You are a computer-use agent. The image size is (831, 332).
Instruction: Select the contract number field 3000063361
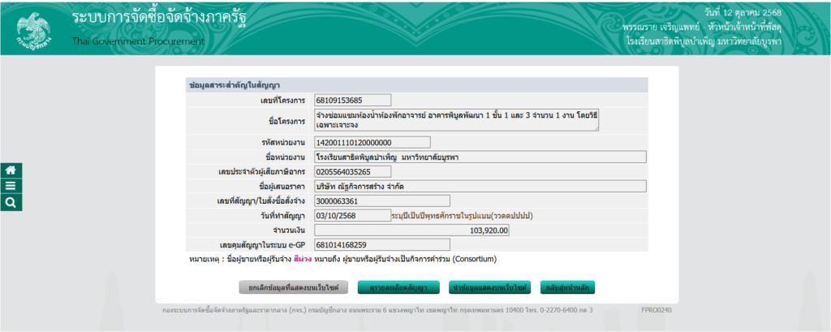[381, 201]
